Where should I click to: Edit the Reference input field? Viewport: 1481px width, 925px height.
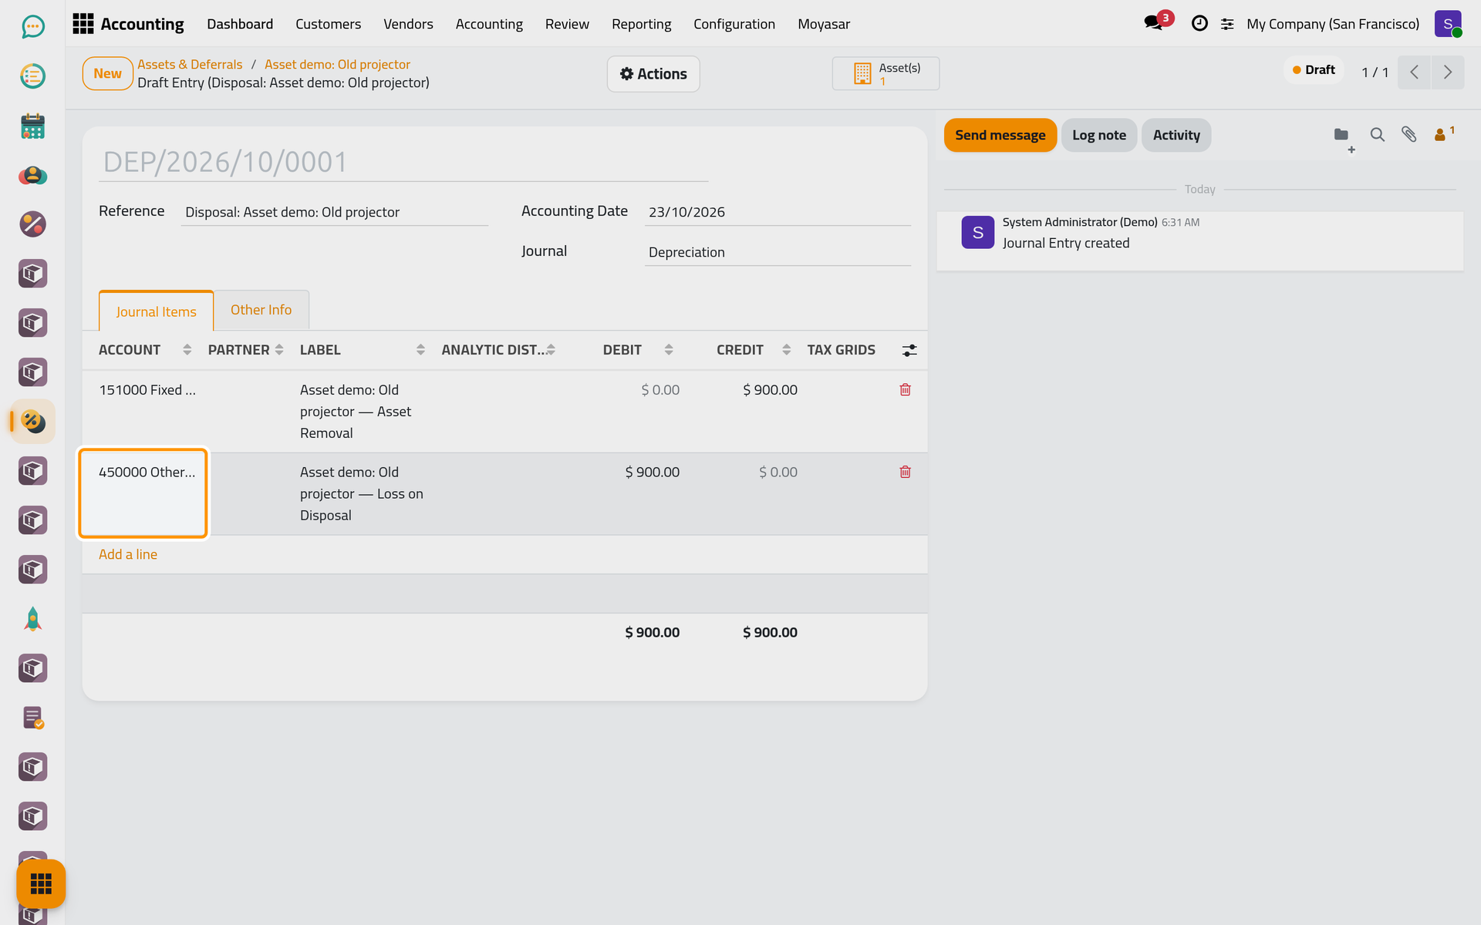(335, 212)
